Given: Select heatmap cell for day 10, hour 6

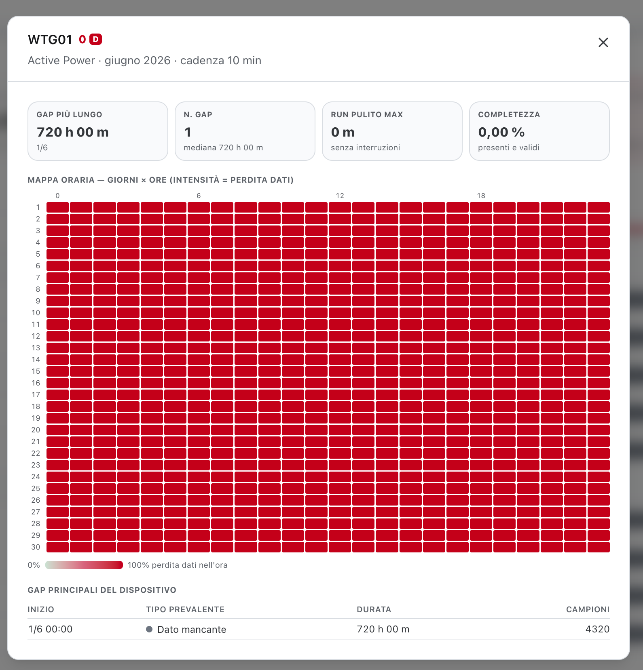Looking at the screenshot, I should pos(199,313).
